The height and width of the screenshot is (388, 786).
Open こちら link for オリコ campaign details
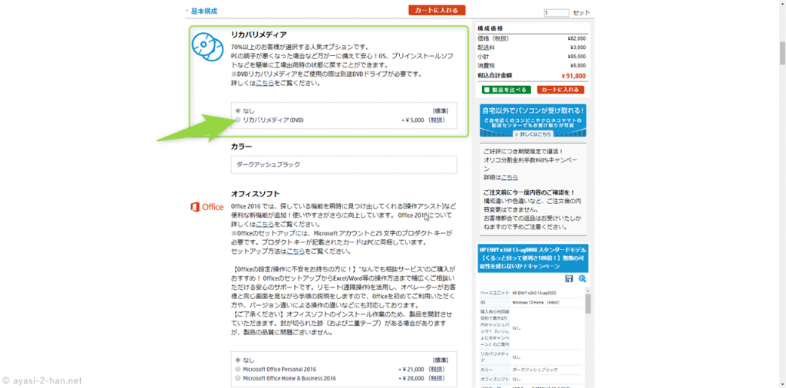(x=510, y=177)
